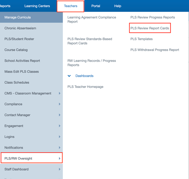189x179 pixels.
Task: Open the Learning Centers menu
Action: [x=37, y=6]
